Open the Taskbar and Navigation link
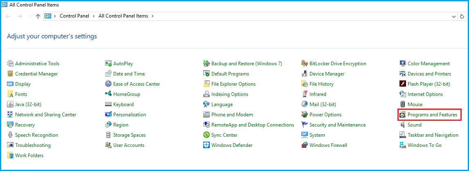 433,135
